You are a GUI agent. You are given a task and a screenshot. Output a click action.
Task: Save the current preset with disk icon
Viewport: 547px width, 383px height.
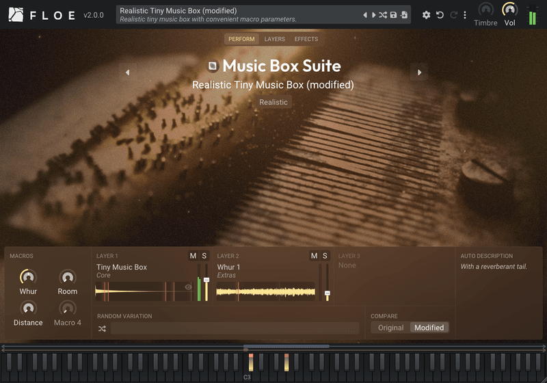(x=394, y=15)
